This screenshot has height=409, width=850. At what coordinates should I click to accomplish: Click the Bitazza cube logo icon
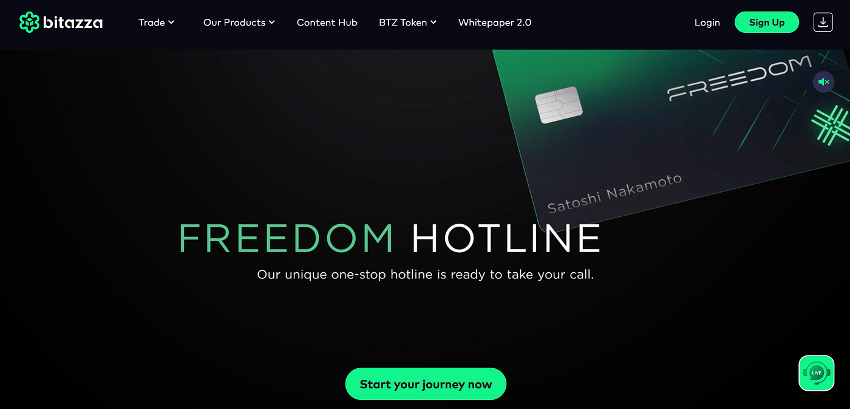click(29, 22)
